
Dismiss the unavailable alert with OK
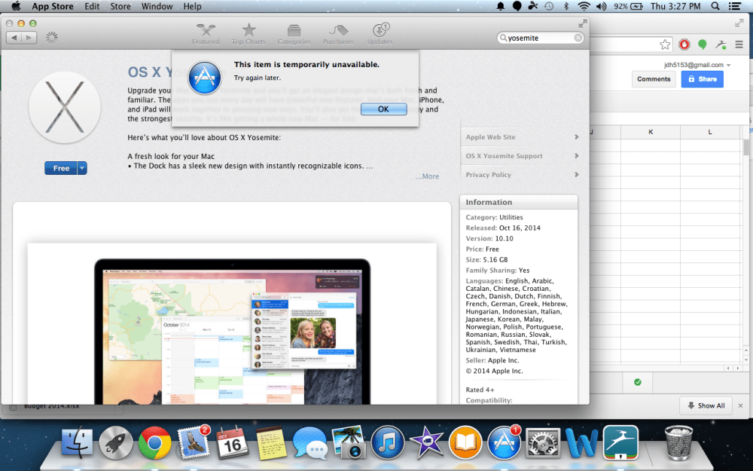tap(383, 109)
